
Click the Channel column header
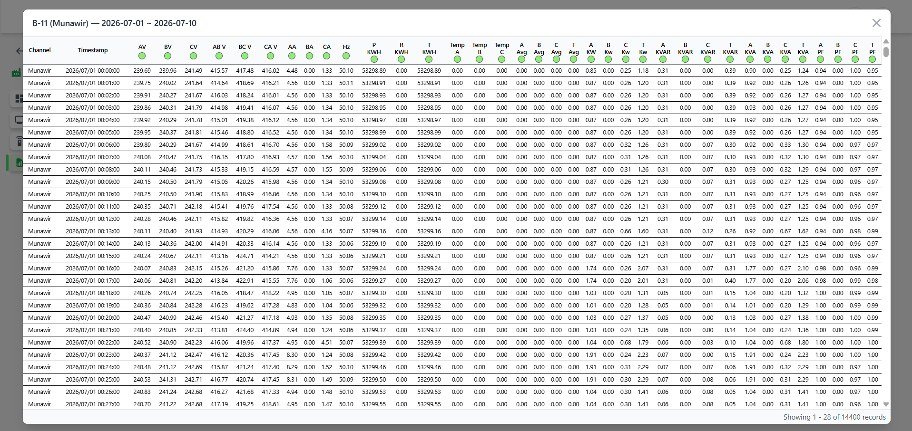pos(39,50)
